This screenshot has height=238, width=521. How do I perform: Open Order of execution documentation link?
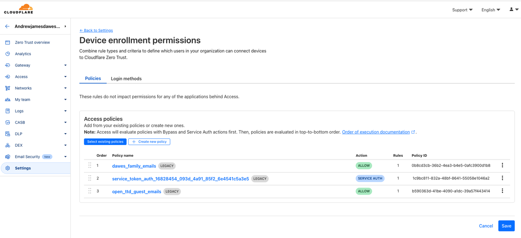tap(376, 132)
